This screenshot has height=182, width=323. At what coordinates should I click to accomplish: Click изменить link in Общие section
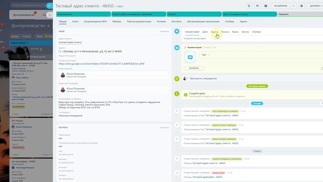[164, 31]
